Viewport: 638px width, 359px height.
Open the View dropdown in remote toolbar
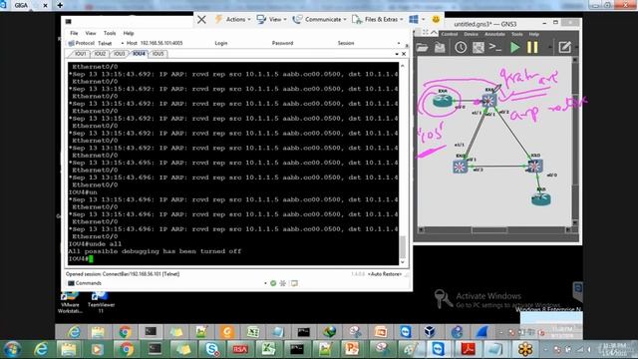(x=272, y=19)
